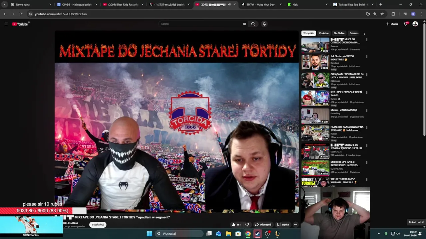Click the 'Zapisz' save button

coord(283,225)
